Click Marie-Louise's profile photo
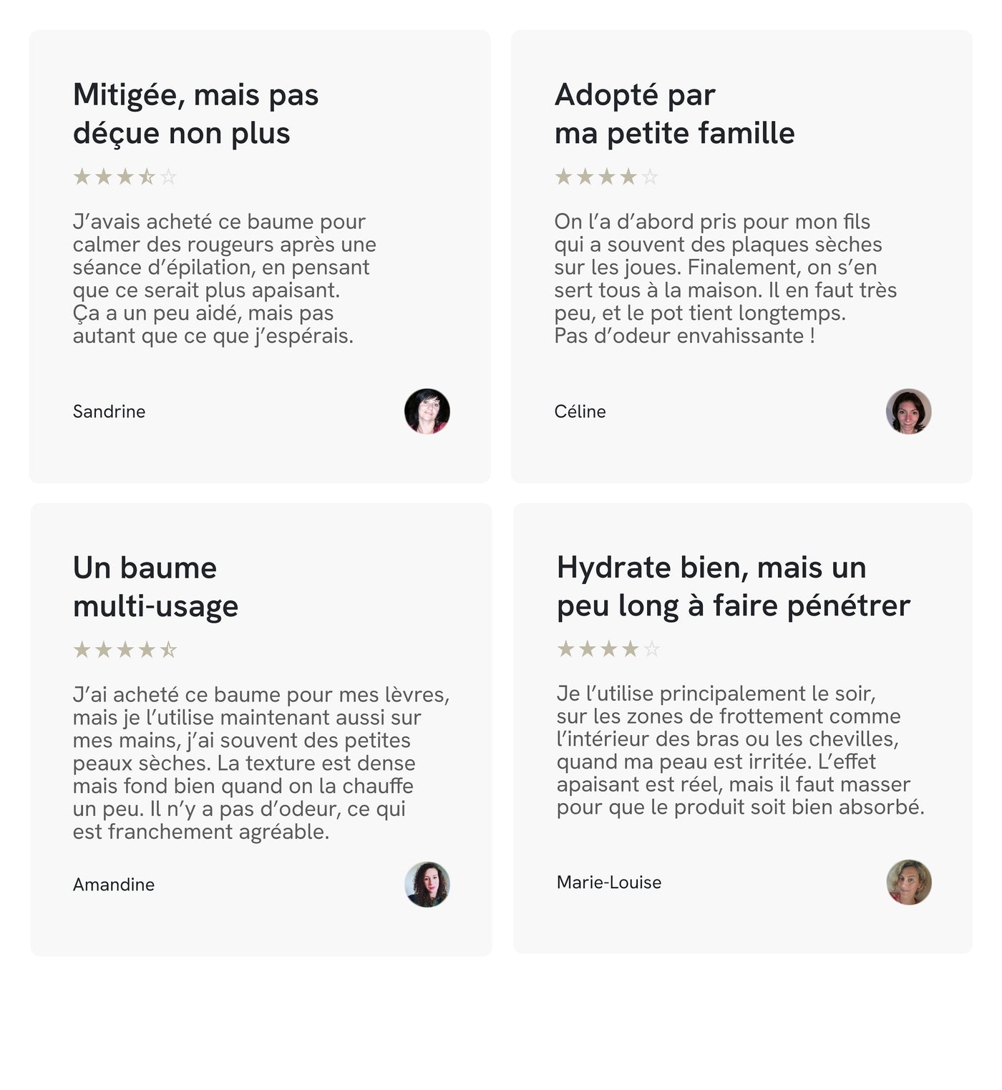 (909, 882)
